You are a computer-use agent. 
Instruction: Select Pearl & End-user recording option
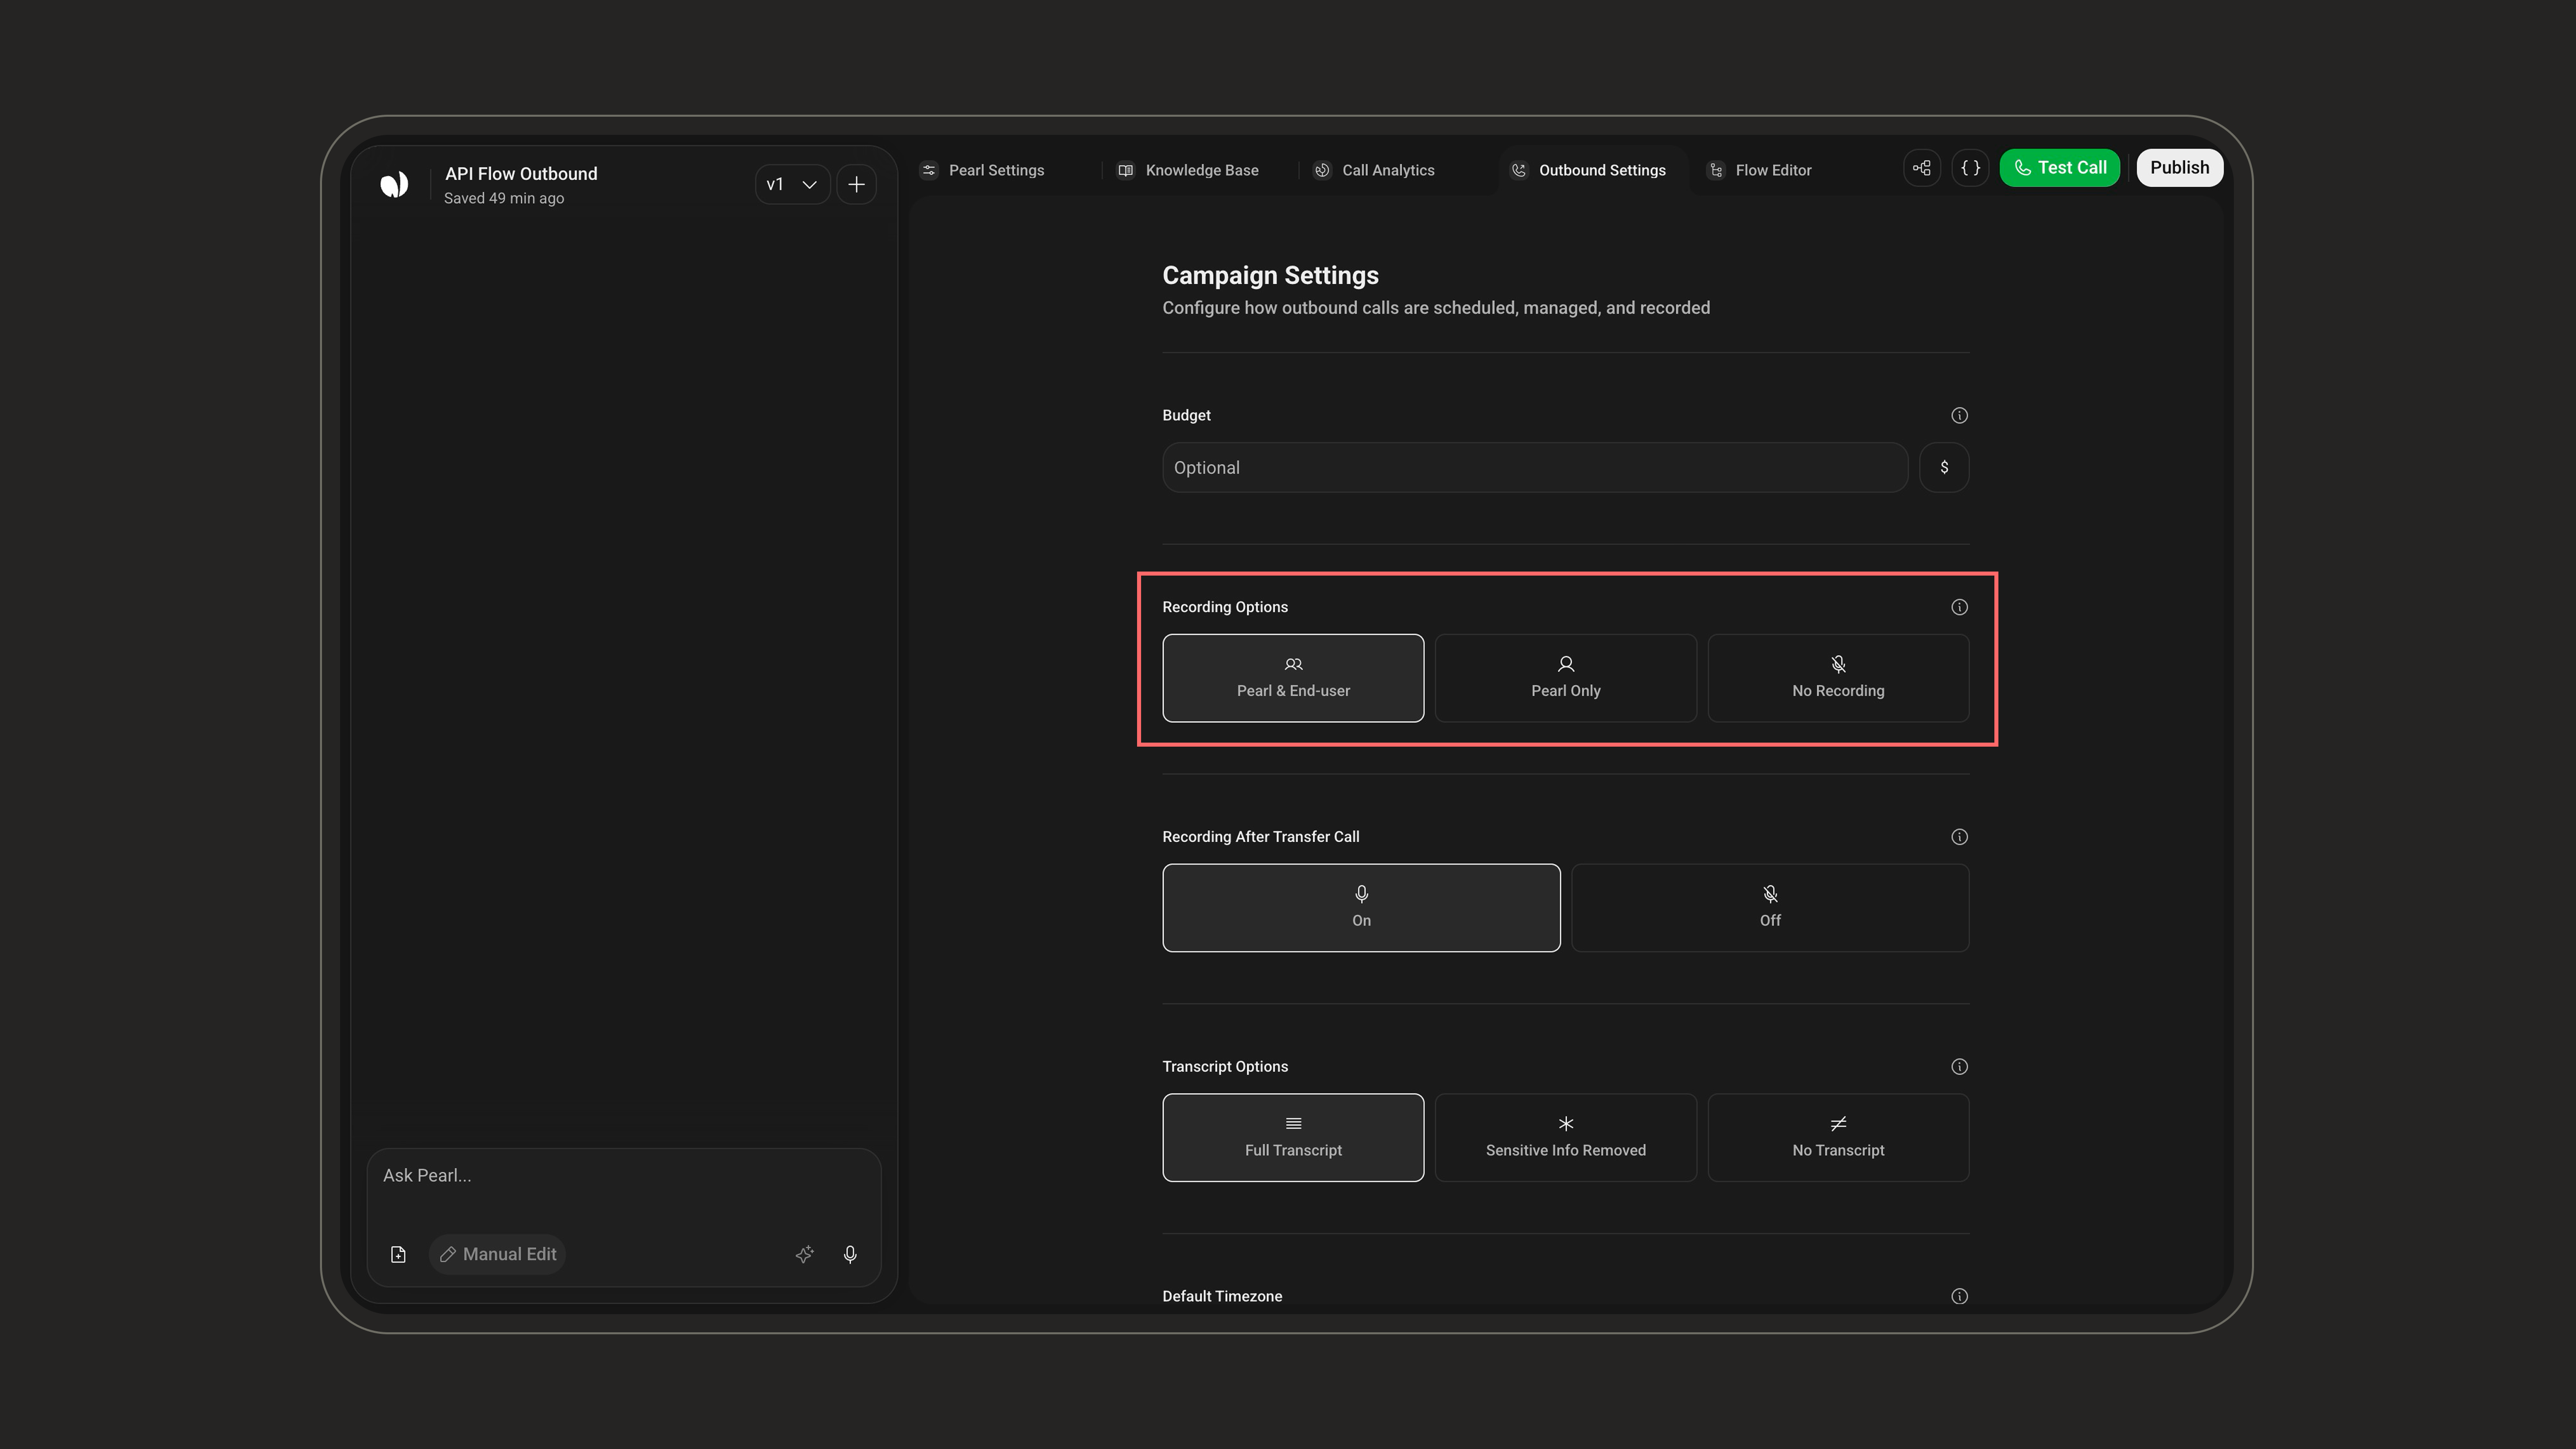1293,678
